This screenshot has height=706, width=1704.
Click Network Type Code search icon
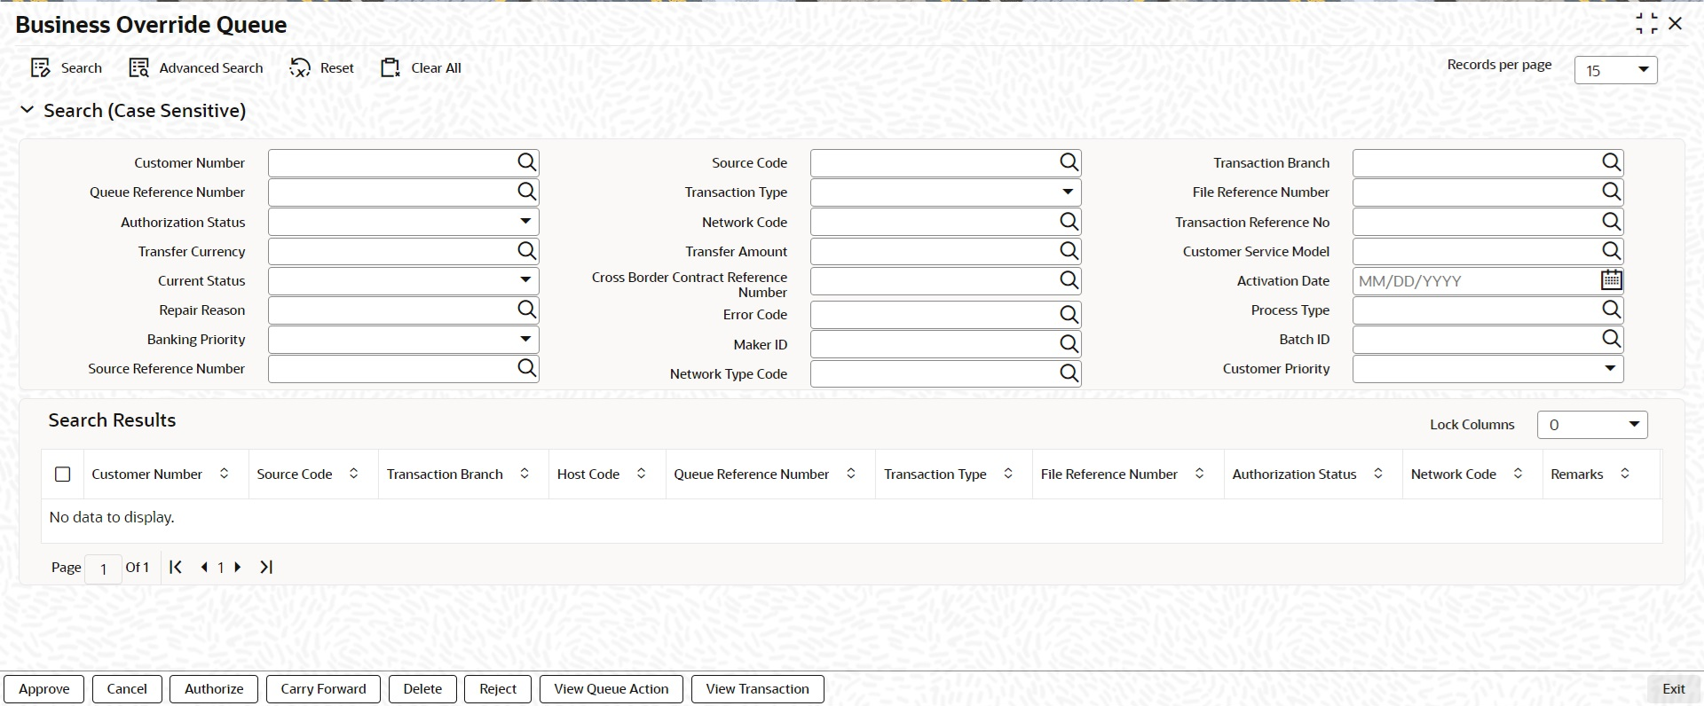1069,373
